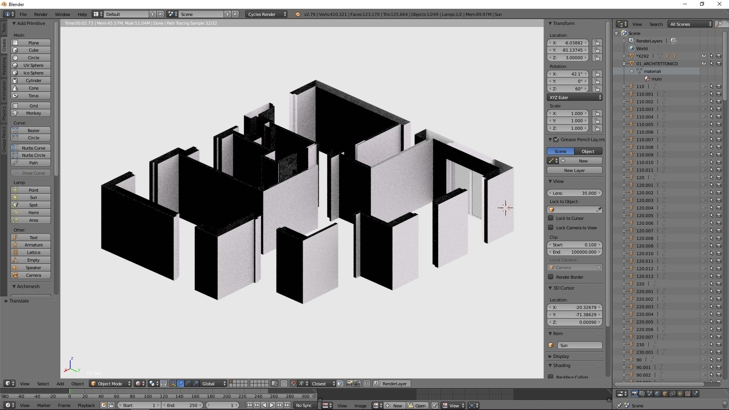
Task: Toggle the Grease Pencil Layers checkbox
Action: (x=556, y=140)
